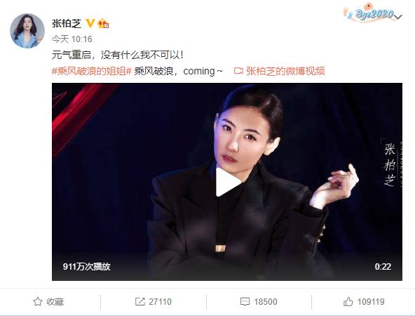Click the video camera icon before 微博视频
The width and height of the screenshot is (415, 316).
238,71
